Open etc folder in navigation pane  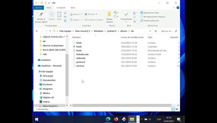[44, 41]
